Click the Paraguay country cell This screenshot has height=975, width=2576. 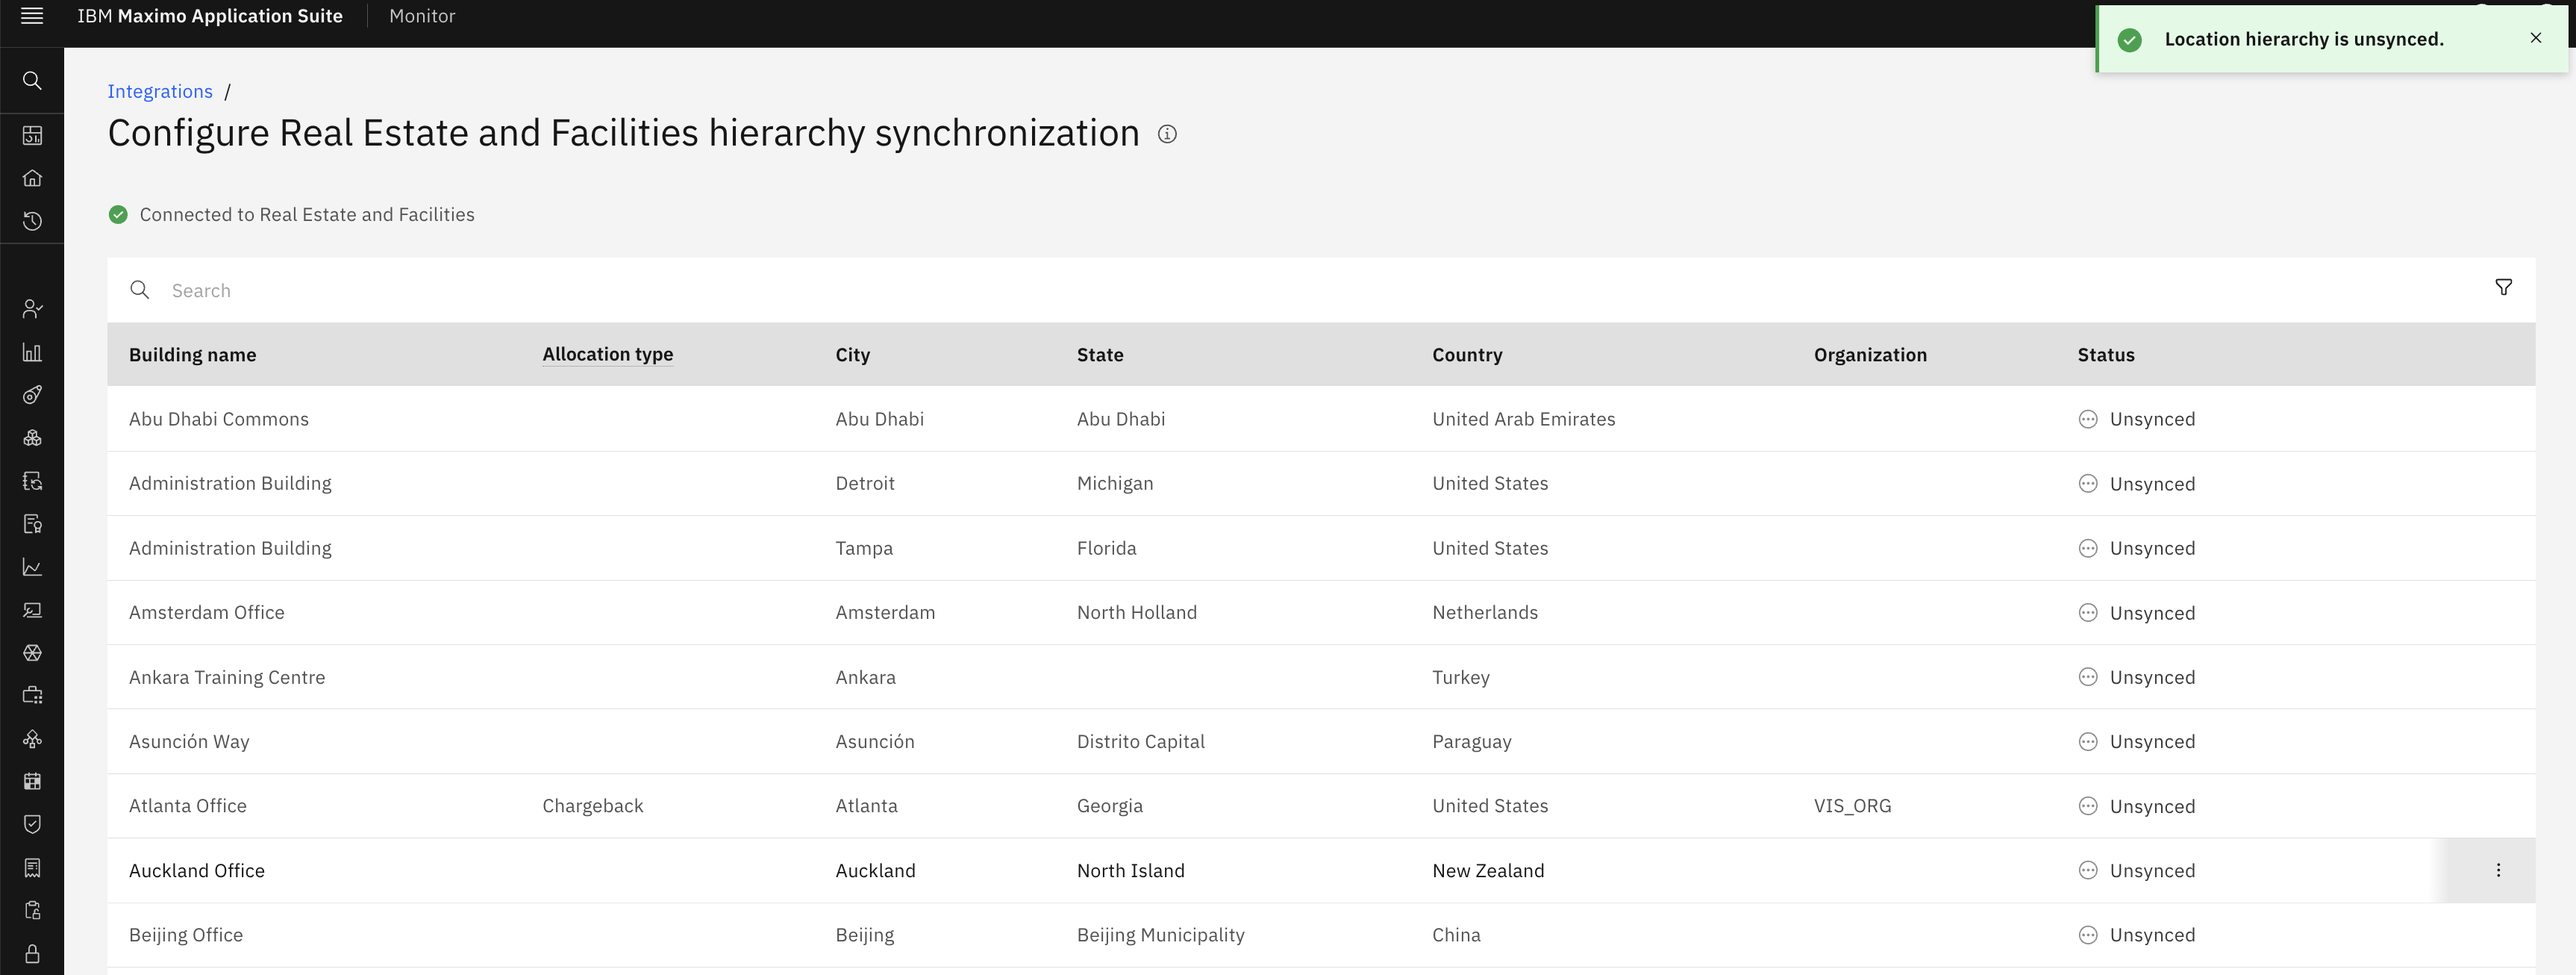1471,741
